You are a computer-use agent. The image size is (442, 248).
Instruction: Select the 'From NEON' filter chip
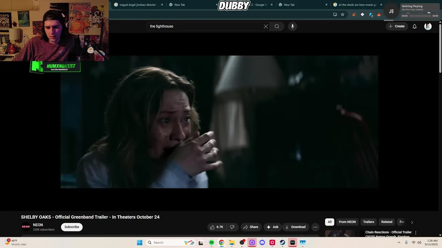click(347, 222)
